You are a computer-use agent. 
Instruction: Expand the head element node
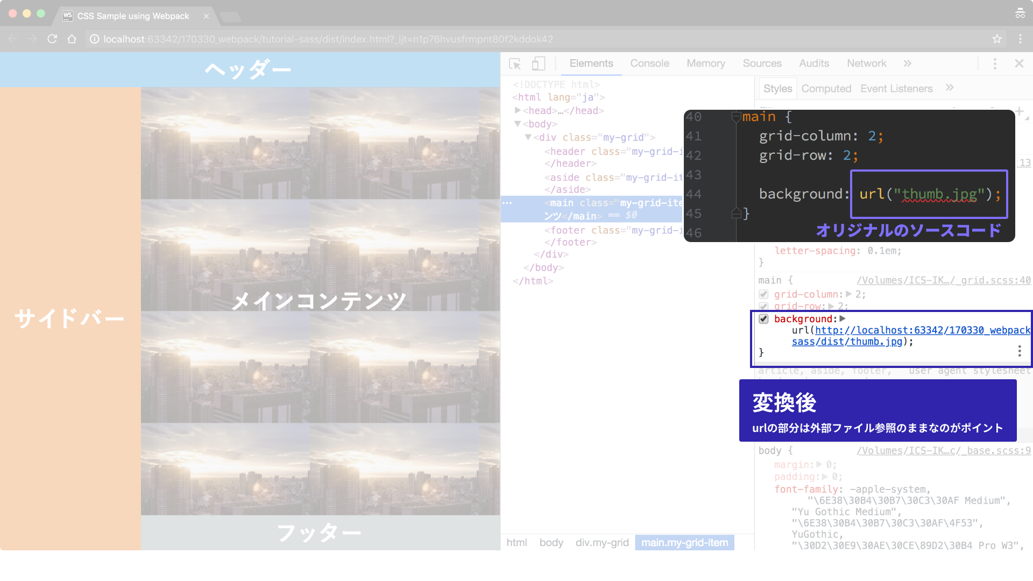point(518,110)
